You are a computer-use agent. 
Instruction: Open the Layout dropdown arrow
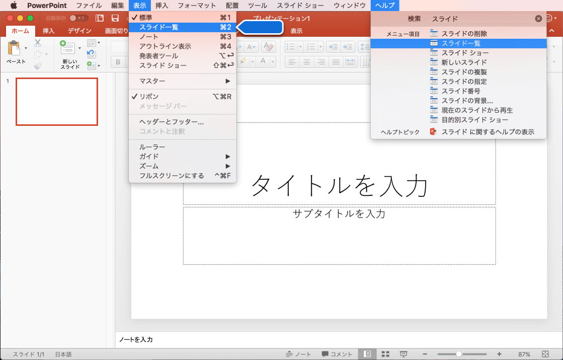click(99, 43)
